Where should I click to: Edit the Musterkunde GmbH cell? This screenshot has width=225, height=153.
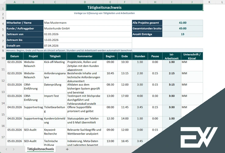(x=88, y=28)
